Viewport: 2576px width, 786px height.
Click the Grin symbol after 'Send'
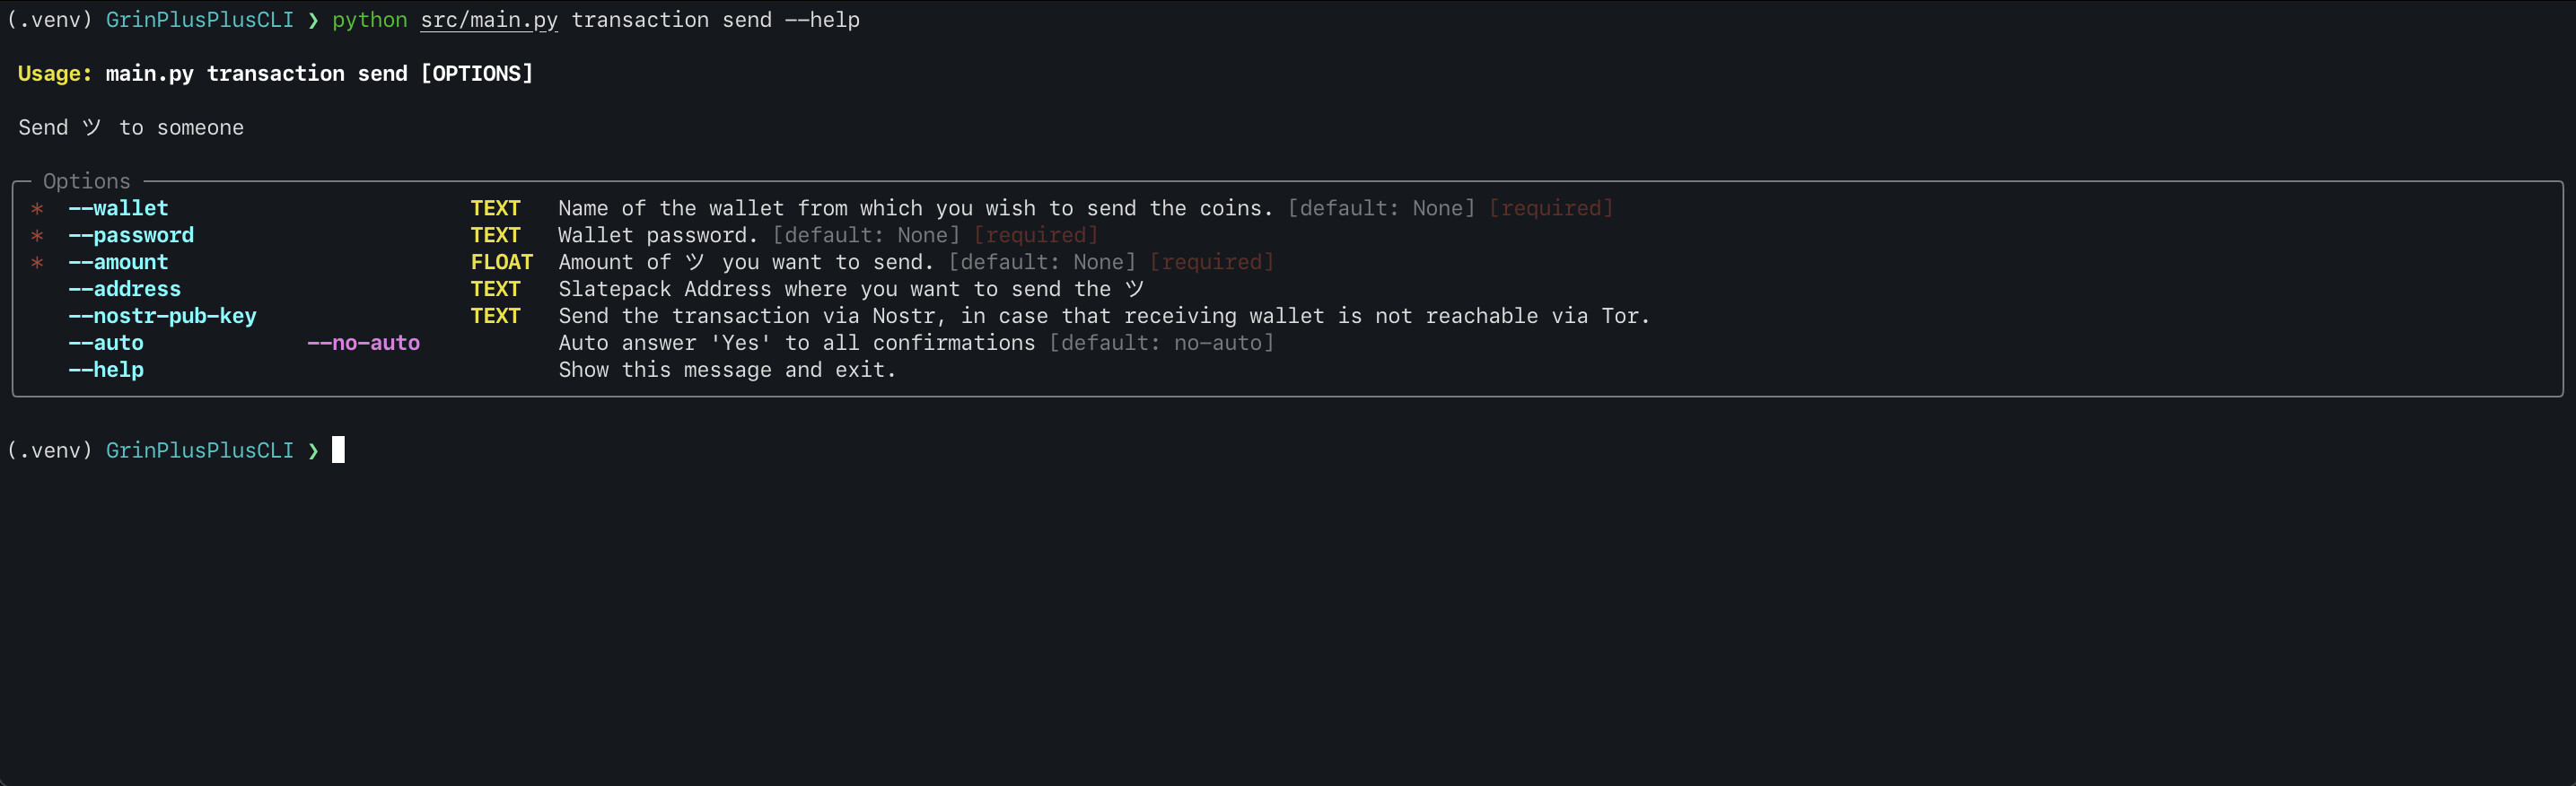pyautogui.click(x=92, y=127)
